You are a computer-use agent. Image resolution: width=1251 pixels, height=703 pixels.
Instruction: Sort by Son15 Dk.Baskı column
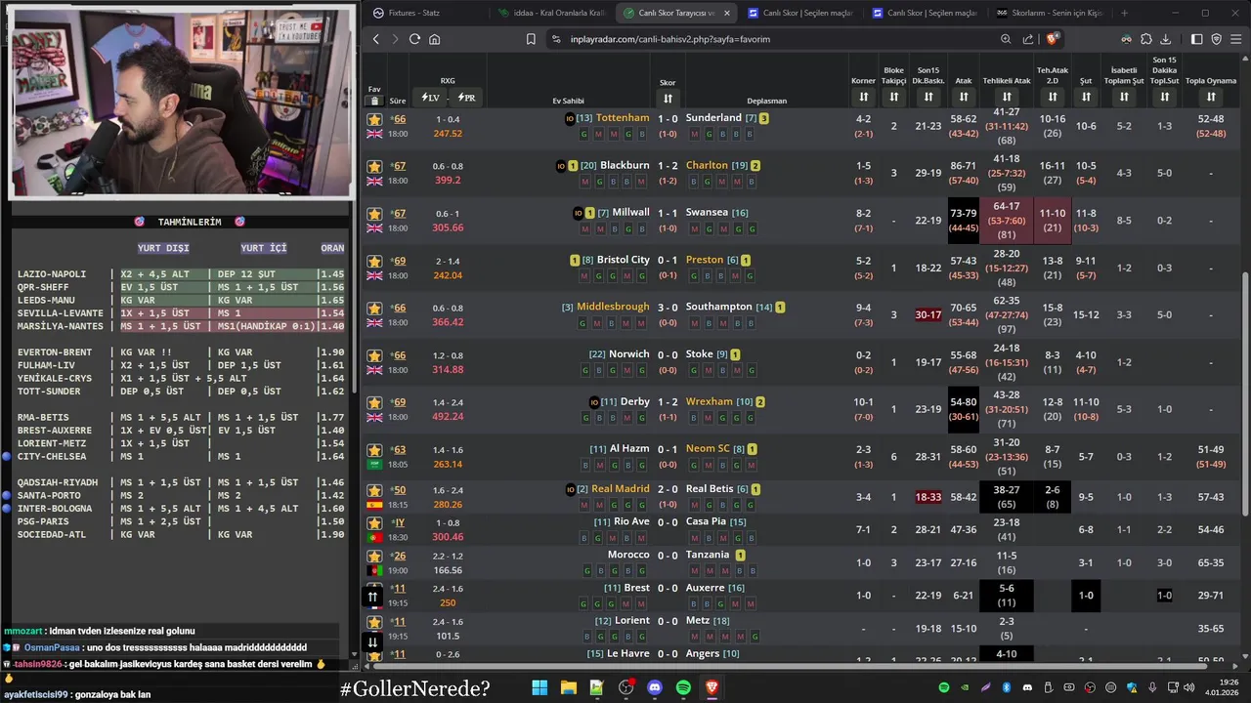[927, 97]
